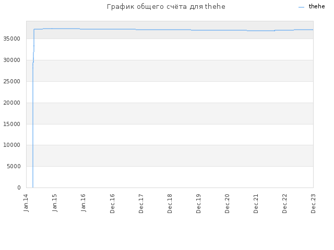Click x-axis label Jan.16
Viewport: 334px width, 250px height.
pyautogui.click(x=83, y=203)
